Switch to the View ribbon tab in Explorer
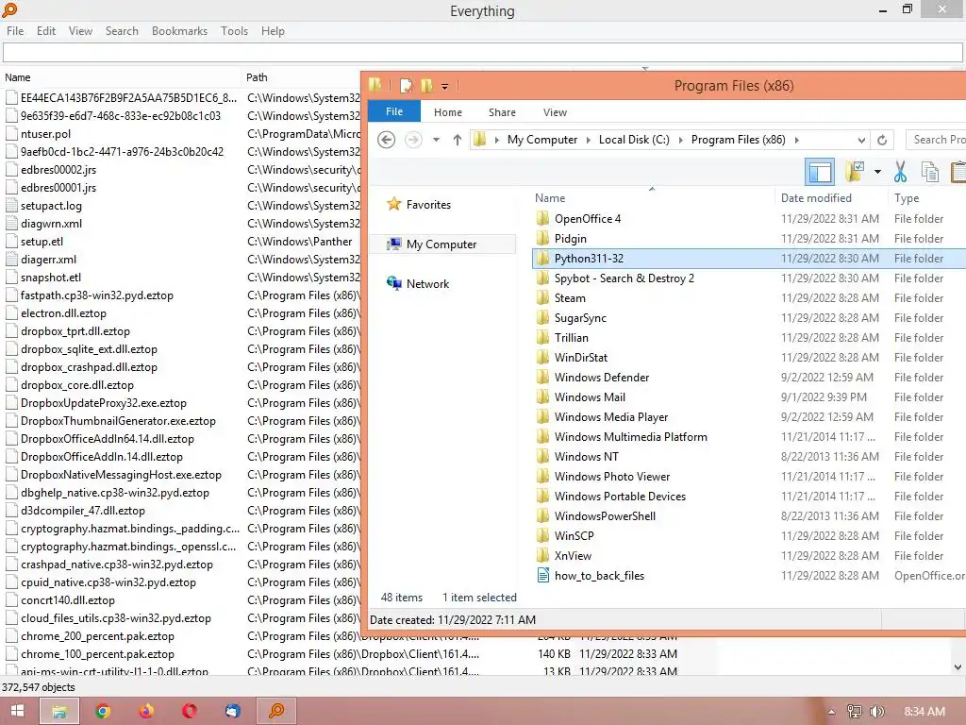Viewport: 966px width, 725px height. coord(555,112)
